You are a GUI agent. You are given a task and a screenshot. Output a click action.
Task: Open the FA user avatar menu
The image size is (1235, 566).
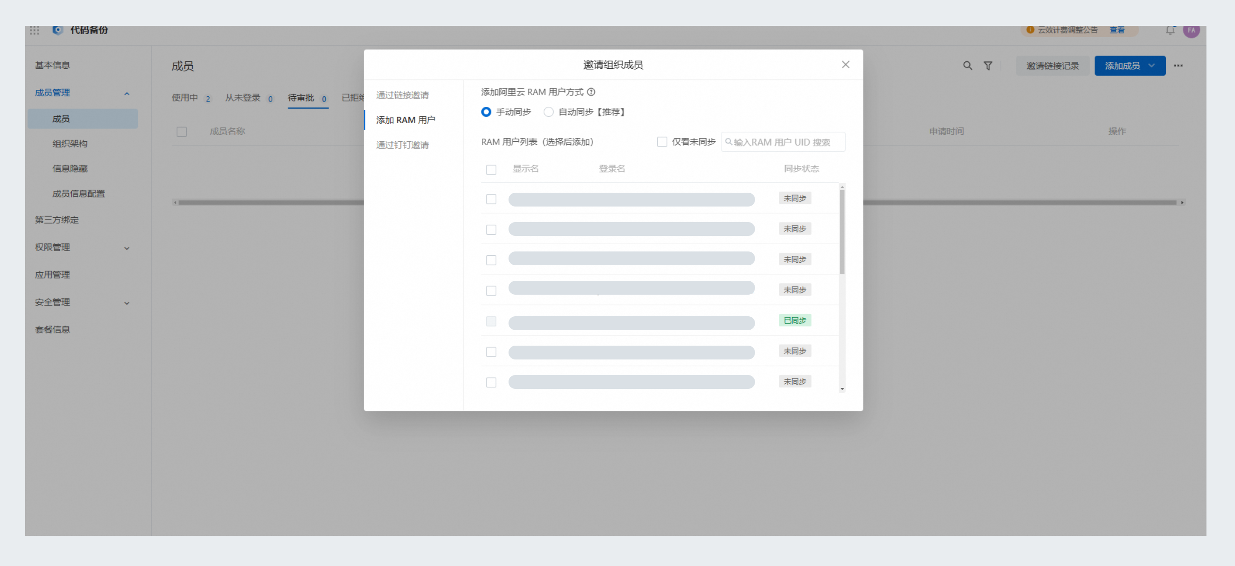[1191, 31]
